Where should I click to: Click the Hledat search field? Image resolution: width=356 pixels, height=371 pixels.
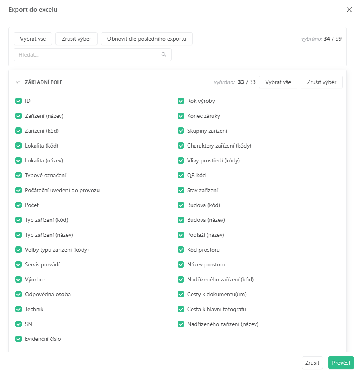coord(88,55)
